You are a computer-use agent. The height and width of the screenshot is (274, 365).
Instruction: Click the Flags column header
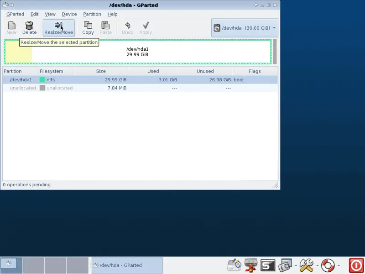(255, 71)
